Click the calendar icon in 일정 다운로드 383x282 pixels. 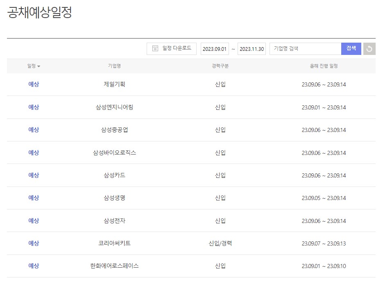coord(155,48)
